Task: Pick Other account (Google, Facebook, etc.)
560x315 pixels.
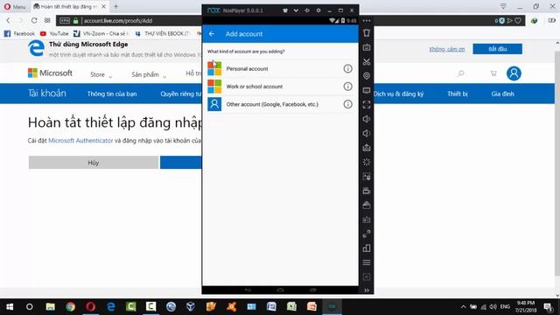Action: tap(280, 104)
